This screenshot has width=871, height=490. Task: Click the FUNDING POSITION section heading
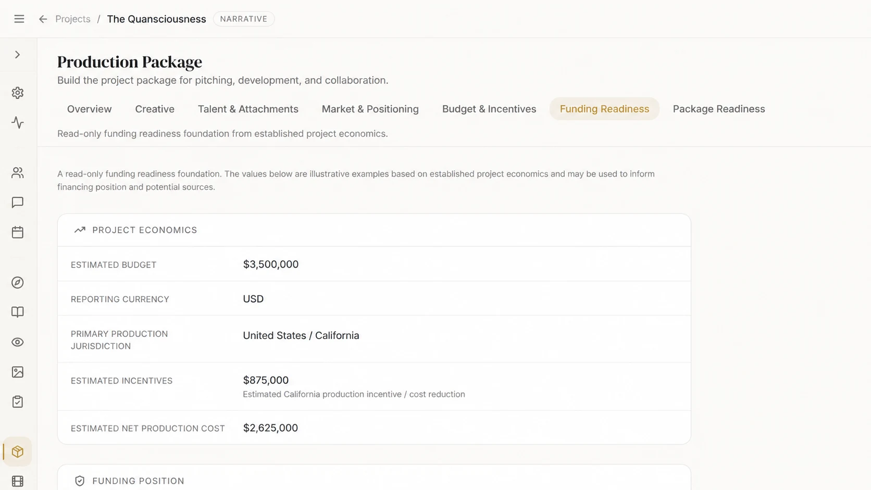click(138, 481)
